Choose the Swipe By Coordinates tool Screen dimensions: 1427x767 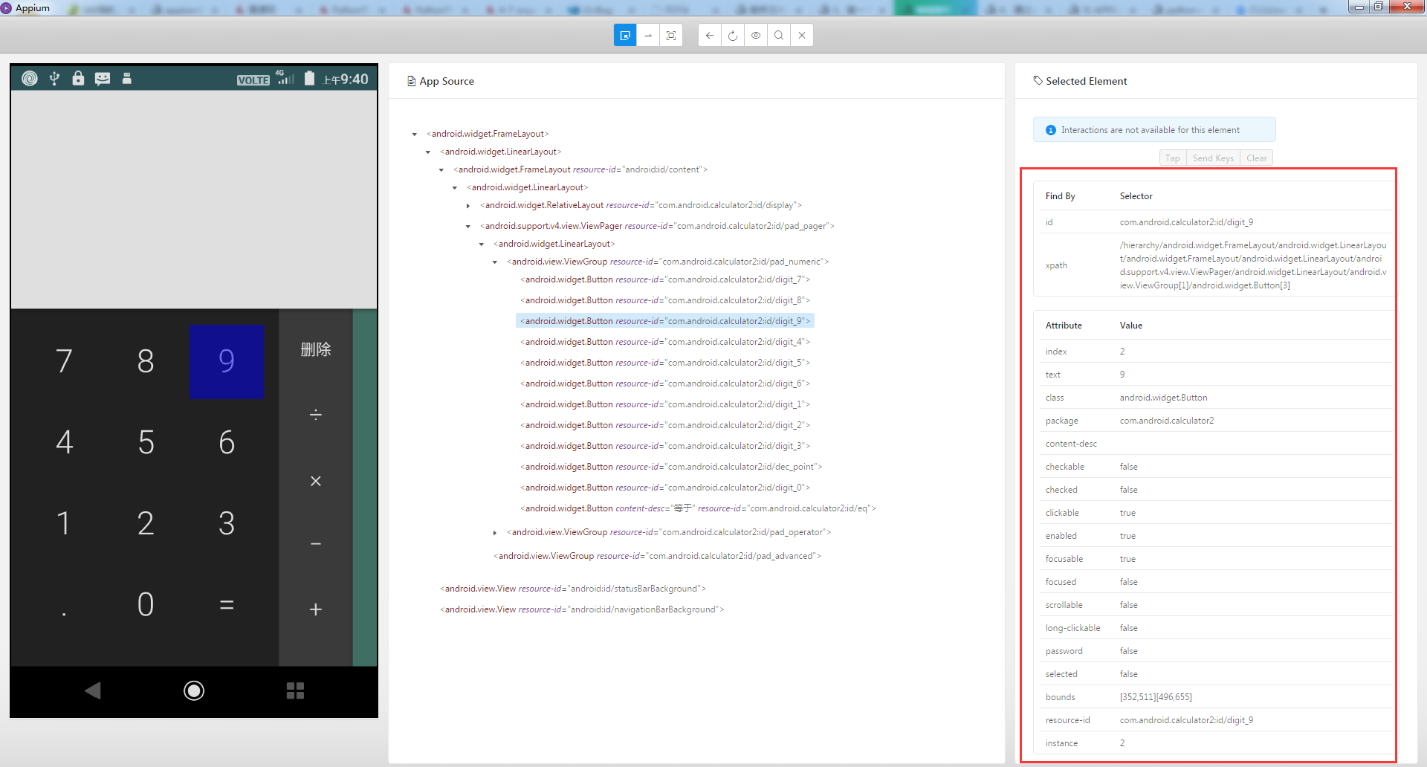[648, 35]
